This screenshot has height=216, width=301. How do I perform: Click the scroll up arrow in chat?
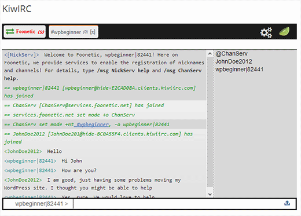pyautogui.click(x=210, y=54)
